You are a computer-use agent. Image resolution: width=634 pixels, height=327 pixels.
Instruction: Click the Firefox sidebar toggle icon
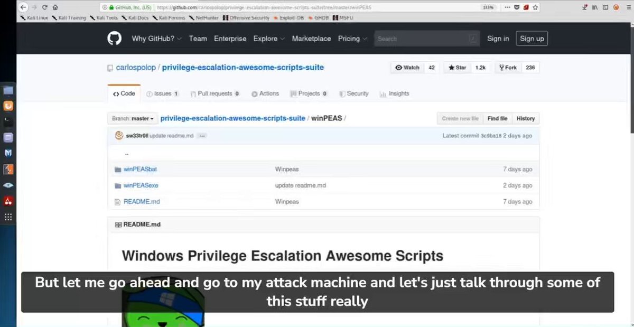(605, 7)
